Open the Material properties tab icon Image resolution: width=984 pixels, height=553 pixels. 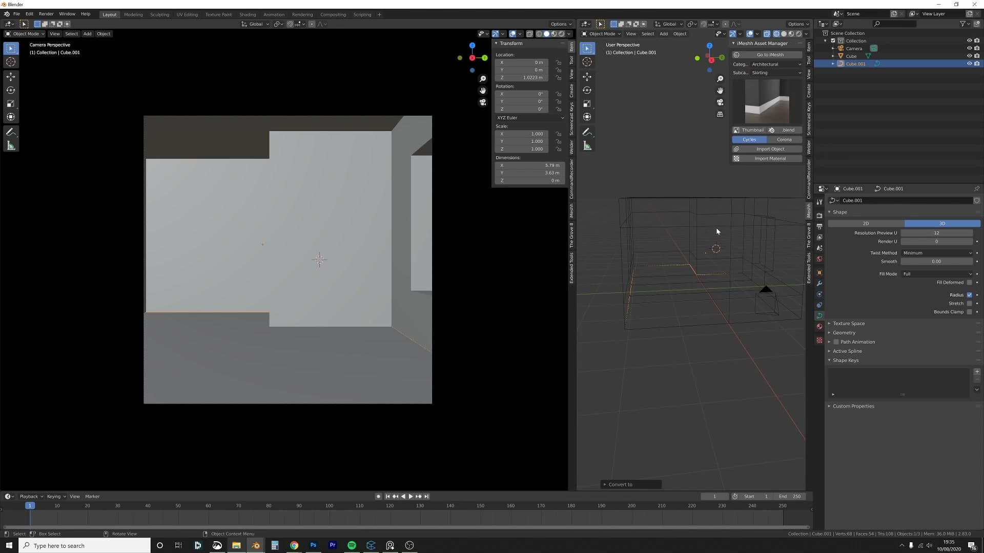click(819, 326)
